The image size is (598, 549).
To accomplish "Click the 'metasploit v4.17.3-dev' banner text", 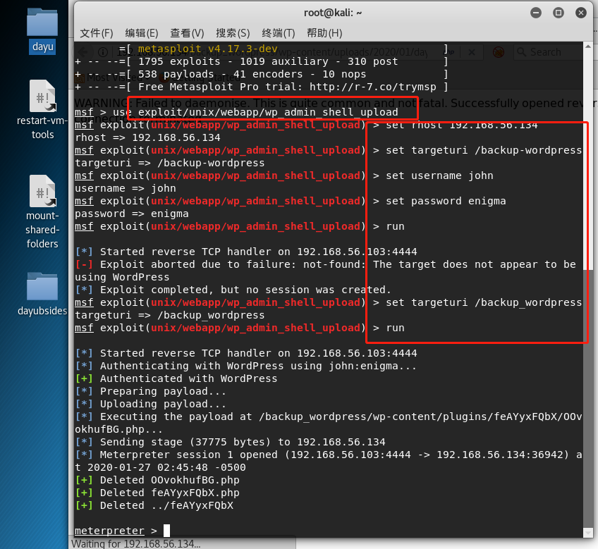I will pos(207,49).
